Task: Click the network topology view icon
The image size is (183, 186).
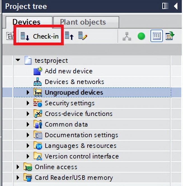Action: coord(127,36)
